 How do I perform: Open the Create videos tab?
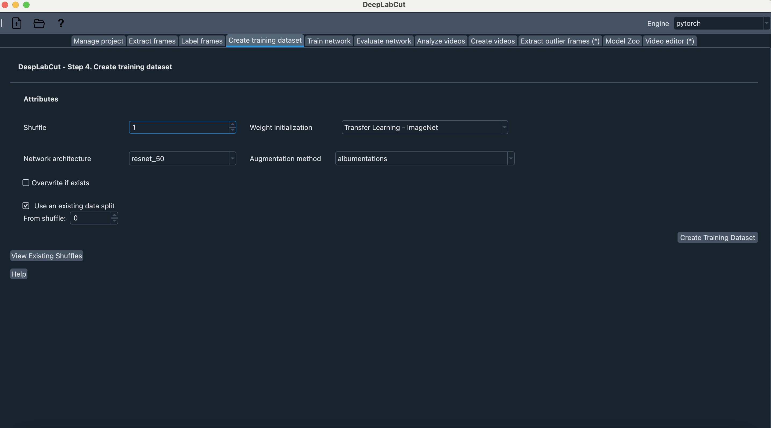493,41
